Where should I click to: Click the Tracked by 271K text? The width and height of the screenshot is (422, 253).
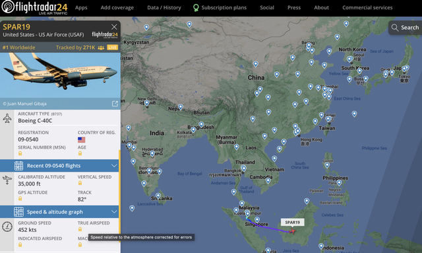[x=75, y=48]
